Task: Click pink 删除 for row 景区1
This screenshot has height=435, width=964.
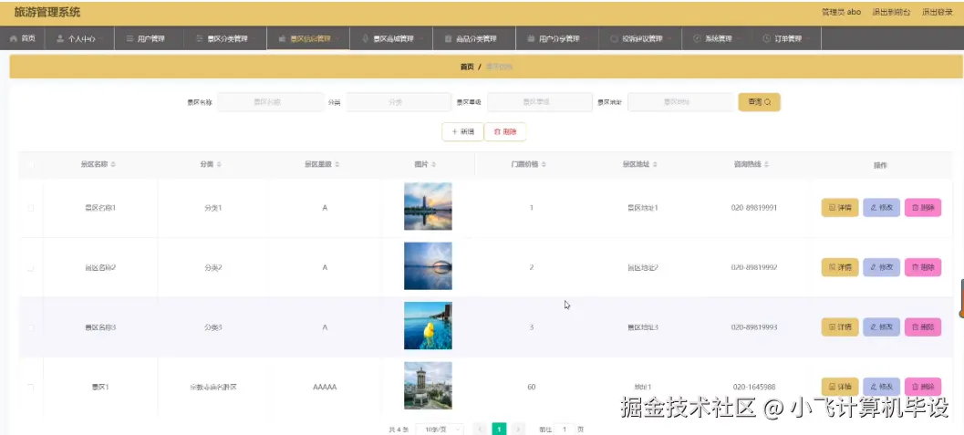Action: 923,387
